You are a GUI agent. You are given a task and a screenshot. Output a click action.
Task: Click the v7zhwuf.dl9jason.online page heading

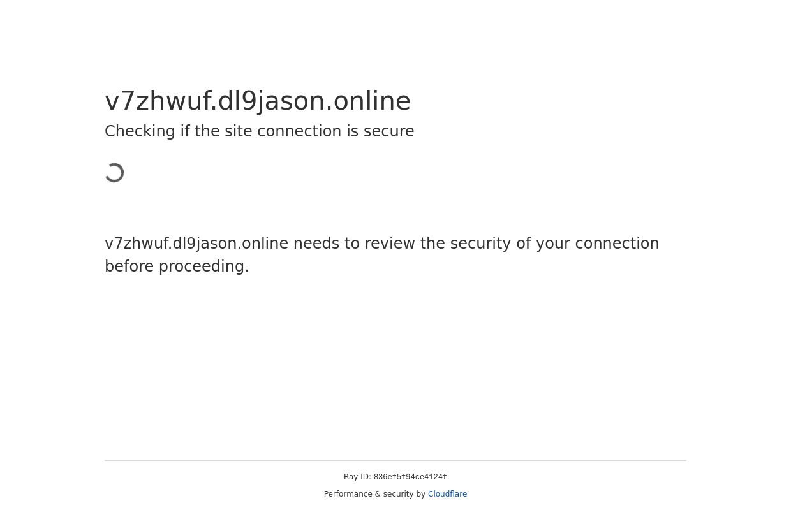[x=258, y=101]
